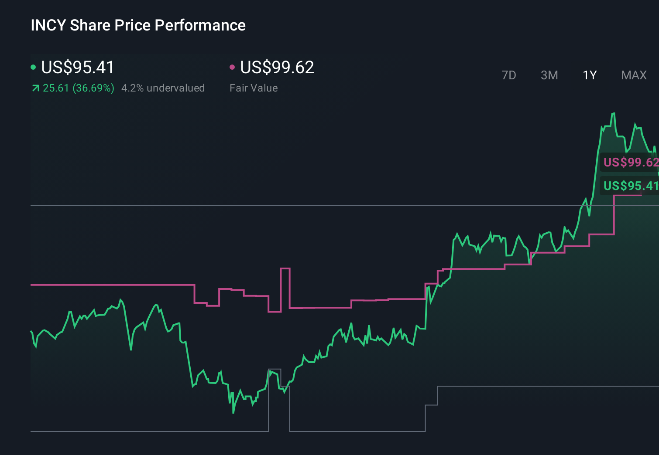Click the pink Fair Value legend dot
This screenshot has width=659, height=455.
coord(233,67)
